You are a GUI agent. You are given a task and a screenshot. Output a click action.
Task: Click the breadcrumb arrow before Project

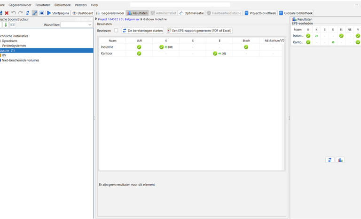coord(96,19)
